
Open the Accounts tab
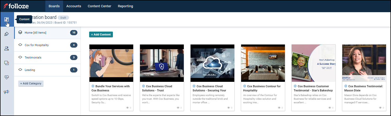[74, 6]
